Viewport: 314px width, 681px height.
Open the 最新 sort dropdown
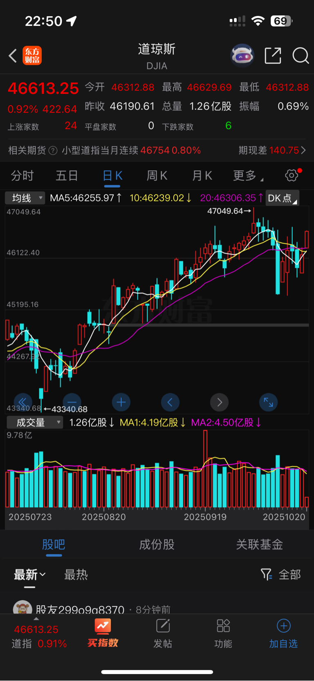pyautogui.click(x=30, y=575)
